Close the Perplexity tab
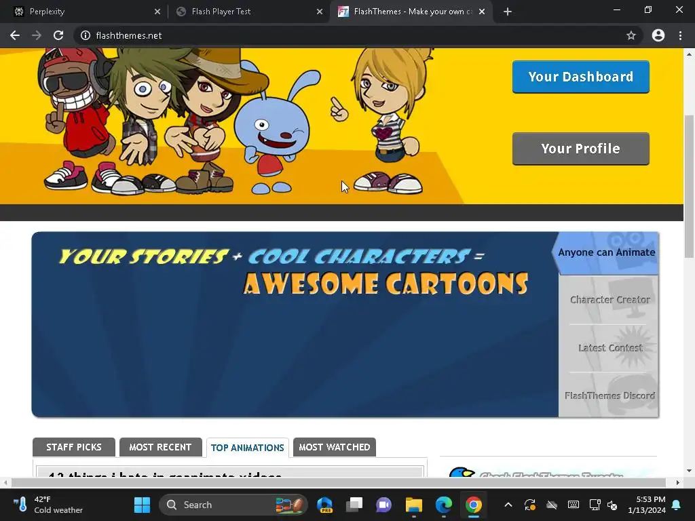 [157, 12]
